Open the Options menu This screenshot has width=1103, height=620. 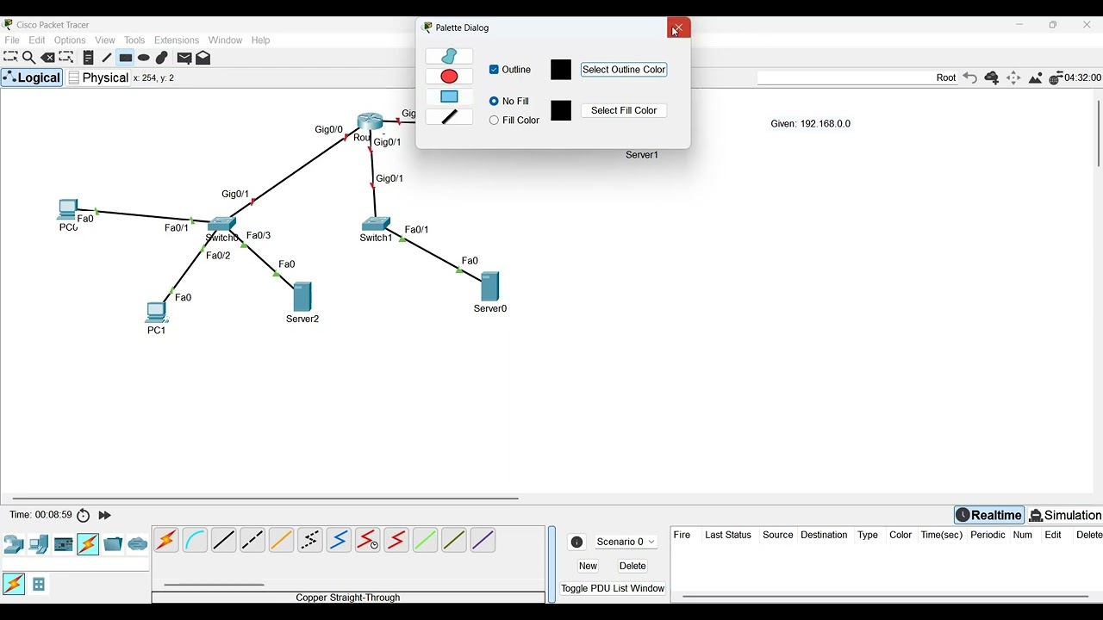click(x=70, y=40)
